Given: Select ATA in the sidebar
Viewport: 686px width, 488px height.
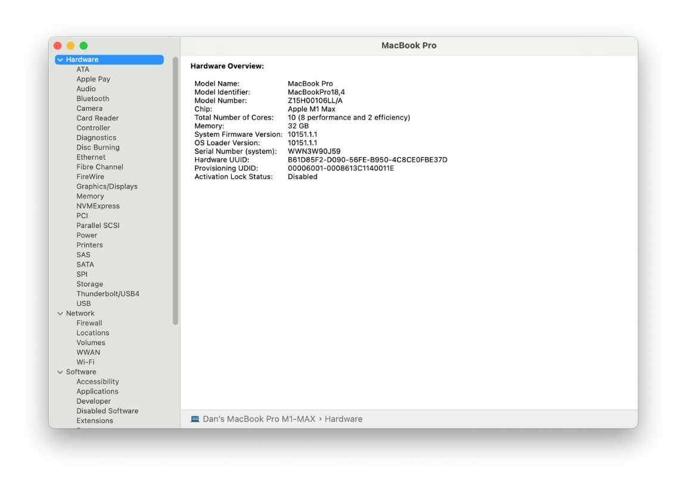Looking at the screenshot, I should point(83,70).
